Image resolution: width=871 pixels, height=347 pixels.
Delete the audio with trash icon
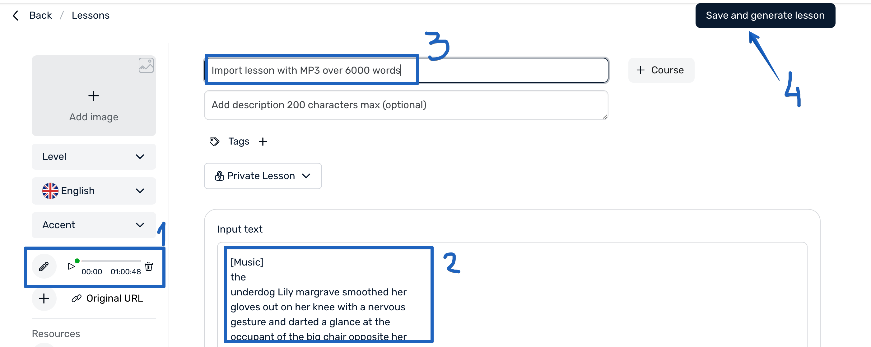tap(149, 266)
